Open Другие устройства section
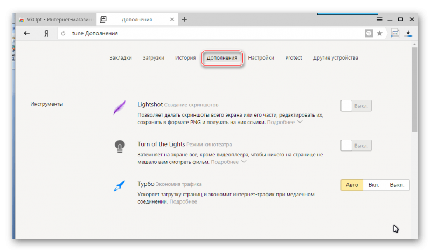The image size is (431, 252). pos(335,58)
